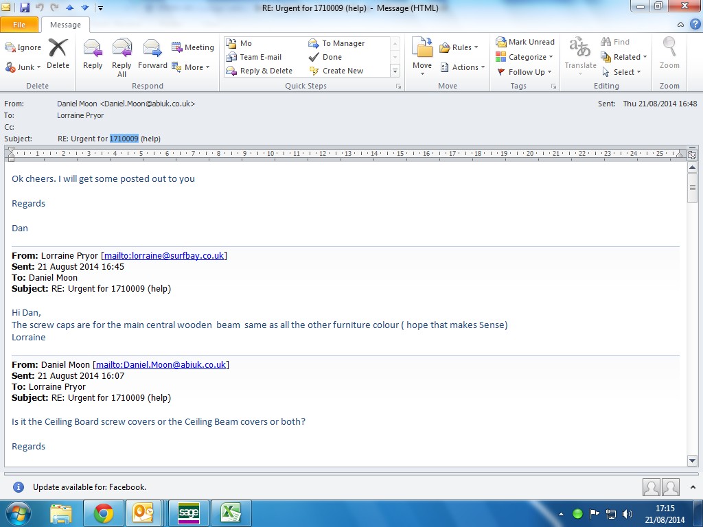The height and width of the screenshot is (527, 703).
Task: Click the vertical scrollbar down arrow
Action: (692, 460)
